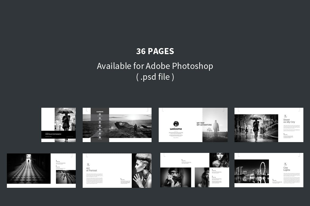Select the checkered corridor photo
310x206 pixels.
coord(29,168)
